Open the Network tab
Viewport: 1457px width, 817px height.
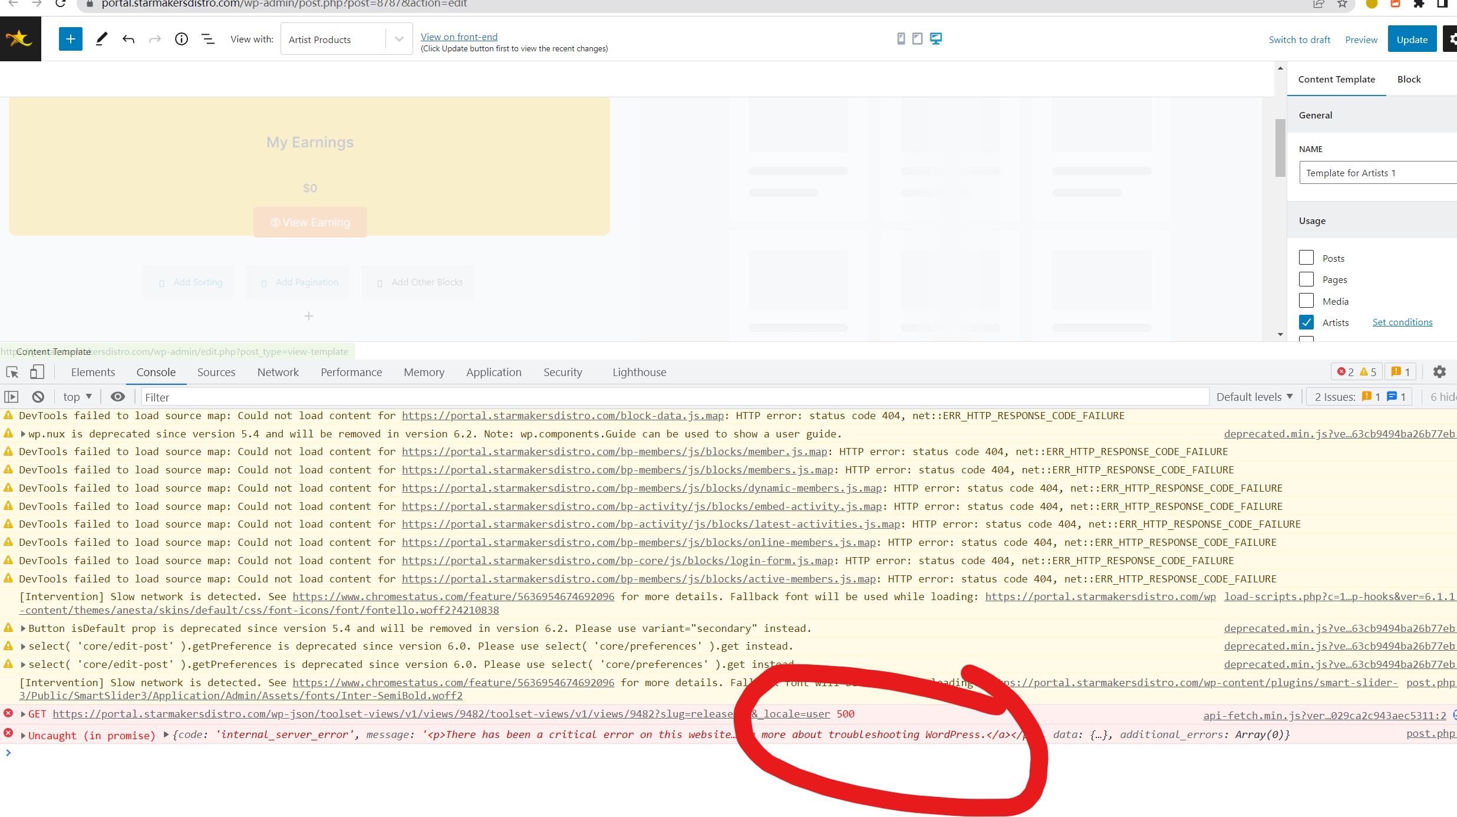[278, 372]
